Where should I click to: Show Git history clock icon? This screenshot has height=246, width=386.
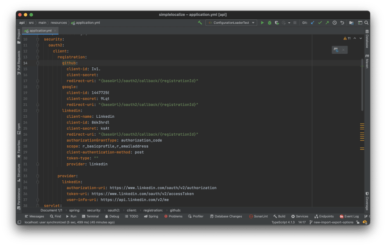pyautogui.click(x=335, y=23)
